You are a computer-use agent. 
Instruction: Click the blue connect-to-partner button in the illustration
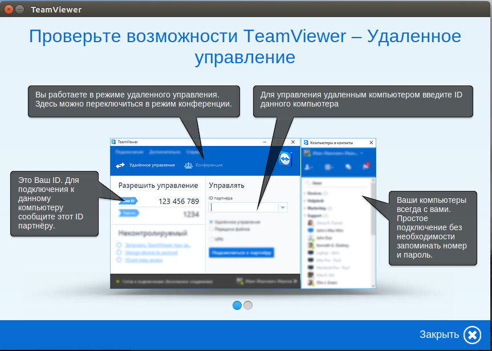241,252
